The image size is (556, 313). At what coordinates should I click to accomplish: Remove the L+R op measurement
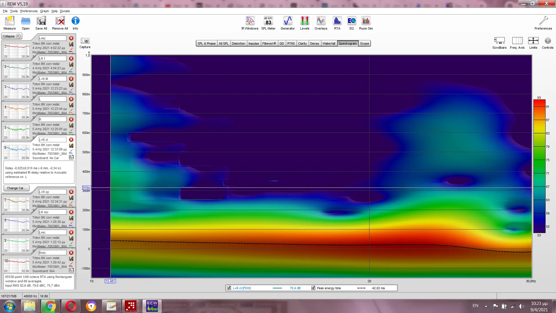tap(71, 192)
